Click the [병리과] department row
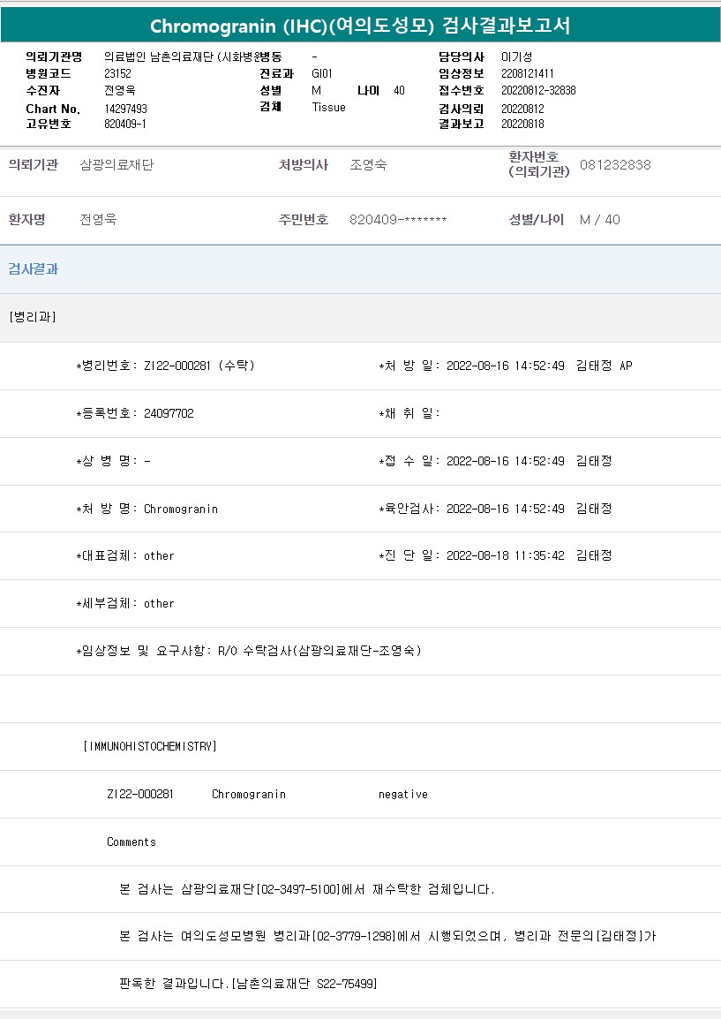Image resolution: width=721 pixels, height=1019 pixels. pos(33,317)
